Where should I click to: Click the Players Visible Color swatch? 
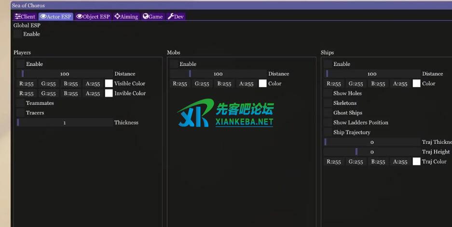pos(109,83)
